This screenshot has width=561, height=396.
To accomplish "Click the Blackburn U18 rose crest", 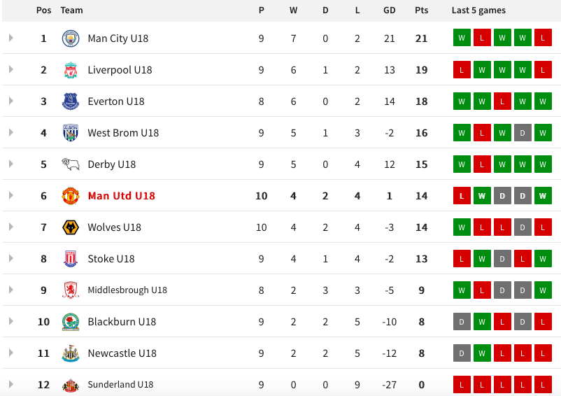I will pyautogui.click(x=71, y=322).
